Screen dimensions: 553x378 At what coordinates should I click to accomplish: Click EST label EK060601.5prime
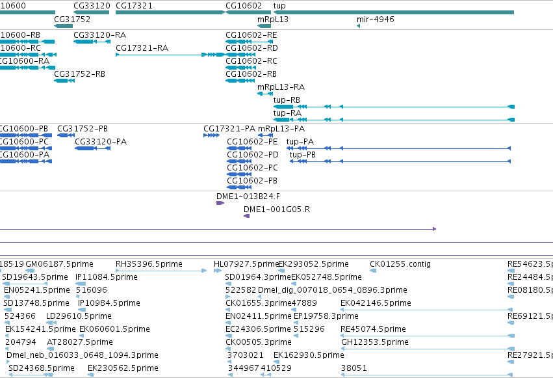114,330
